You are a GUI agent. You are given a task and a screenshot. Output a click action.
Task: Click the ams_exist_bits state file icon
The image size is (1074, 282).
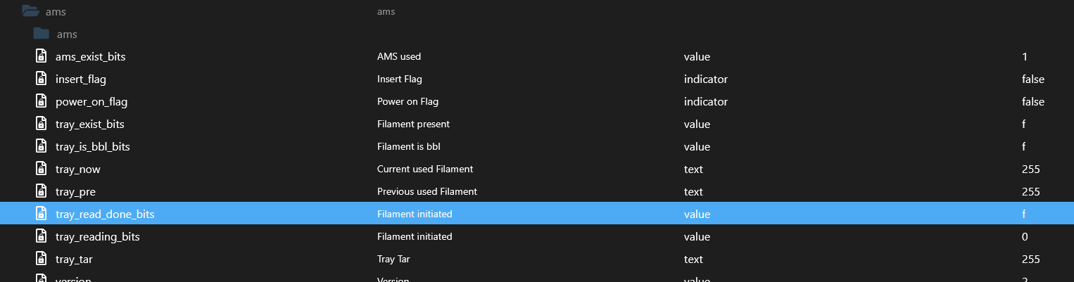pos(42,56)
